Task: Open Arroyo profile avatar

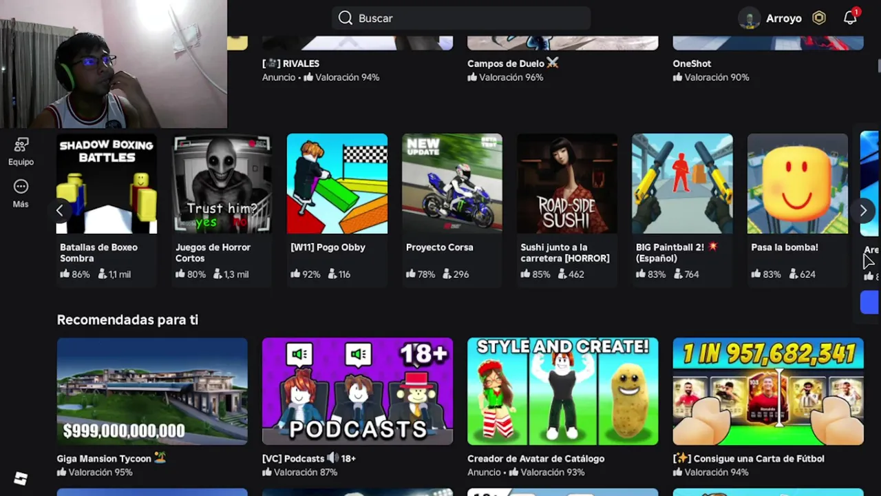Action: (749, 19)
